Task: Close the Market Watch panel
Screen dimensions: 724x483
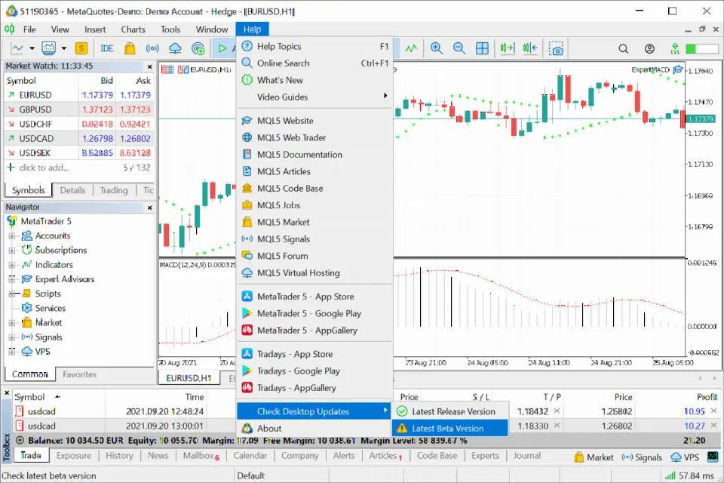Action: 149,66
